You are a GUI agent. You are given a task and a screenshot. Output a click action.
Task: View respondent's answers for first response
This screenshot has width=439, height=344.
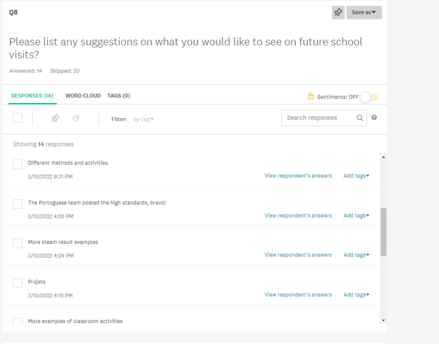coord(298,176)
